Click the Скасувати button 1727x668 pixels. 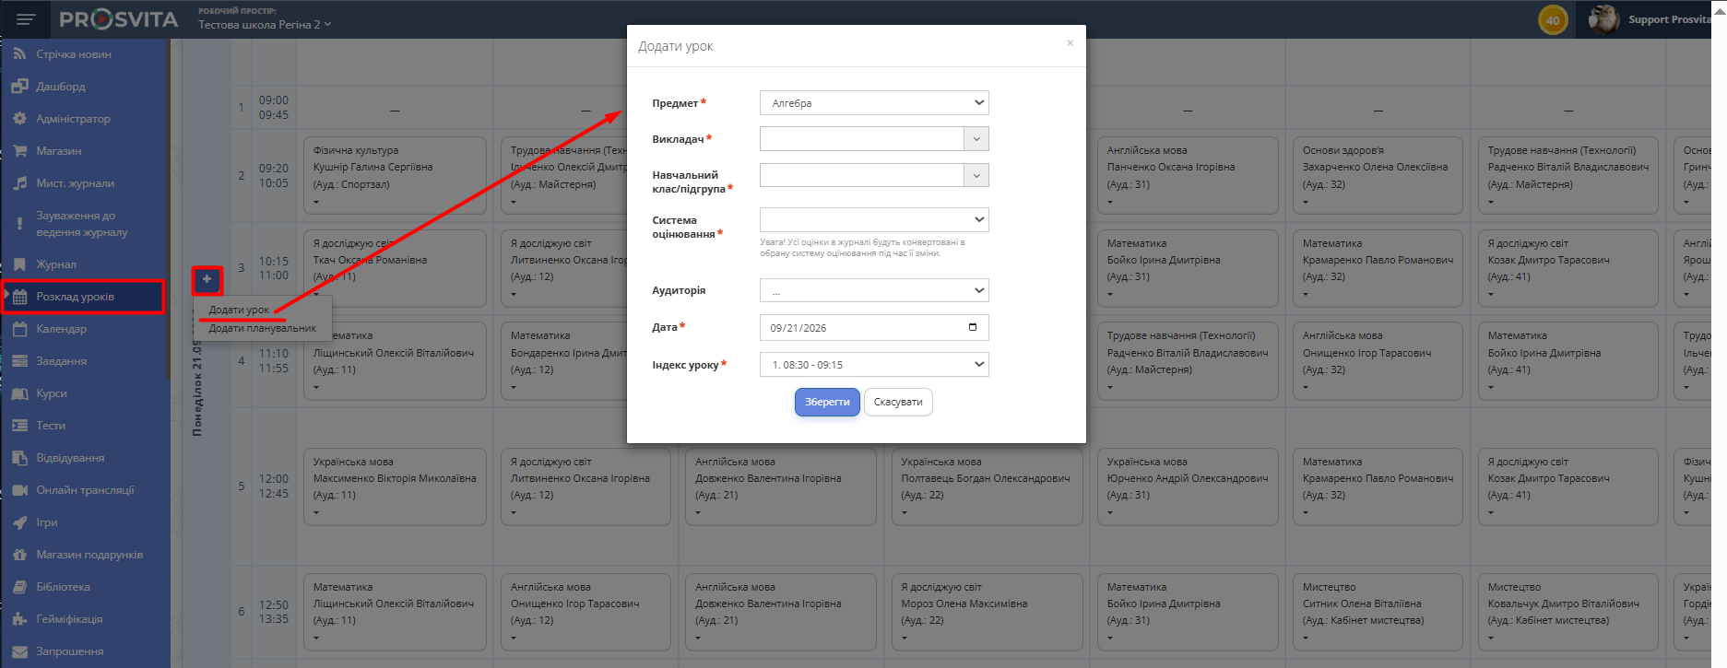pyautogui.click(x=898, y=402)
